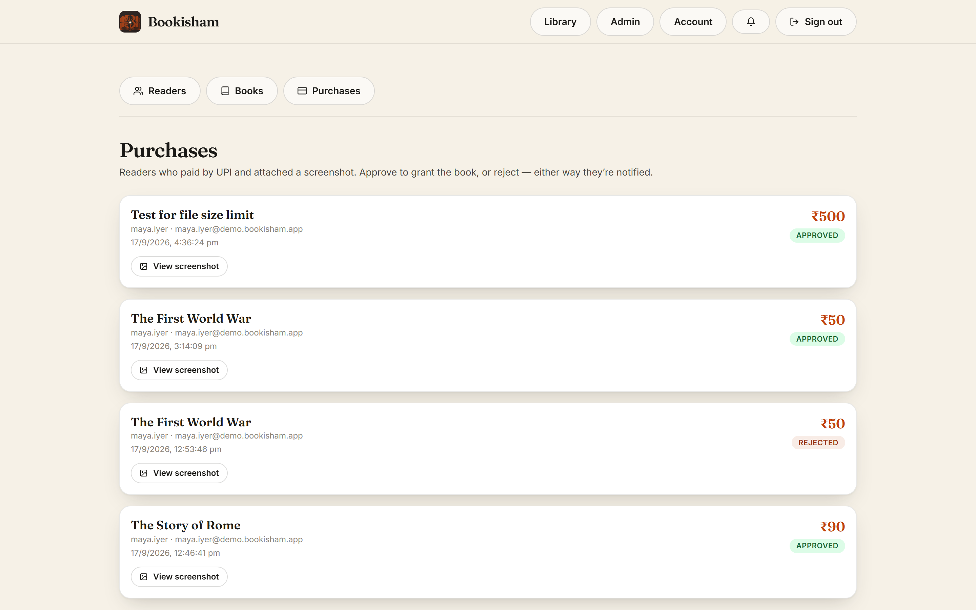This screenshot has width=976, height=610.
Task: Select the Purchases tab
Action: 329,91
